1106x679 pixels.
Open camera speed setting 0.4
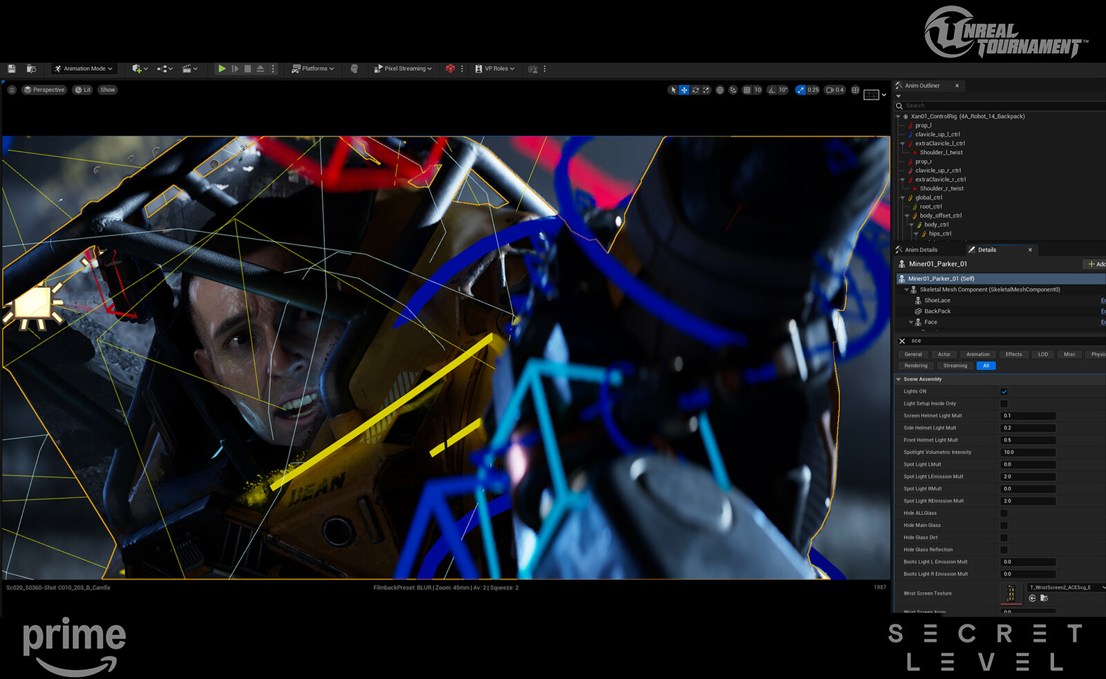[835, 90]
